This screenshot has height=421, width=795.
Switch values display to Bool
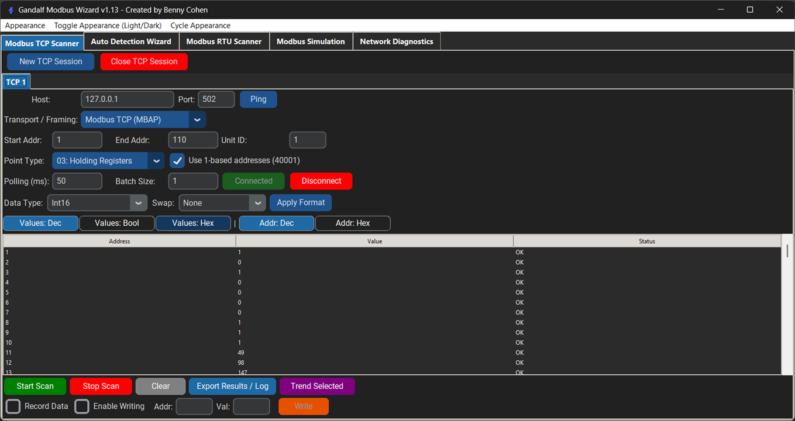pos(117,223)
